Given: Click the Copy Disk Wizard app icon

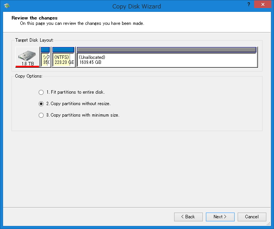Looking at the screenshot, I should (7, 6).
